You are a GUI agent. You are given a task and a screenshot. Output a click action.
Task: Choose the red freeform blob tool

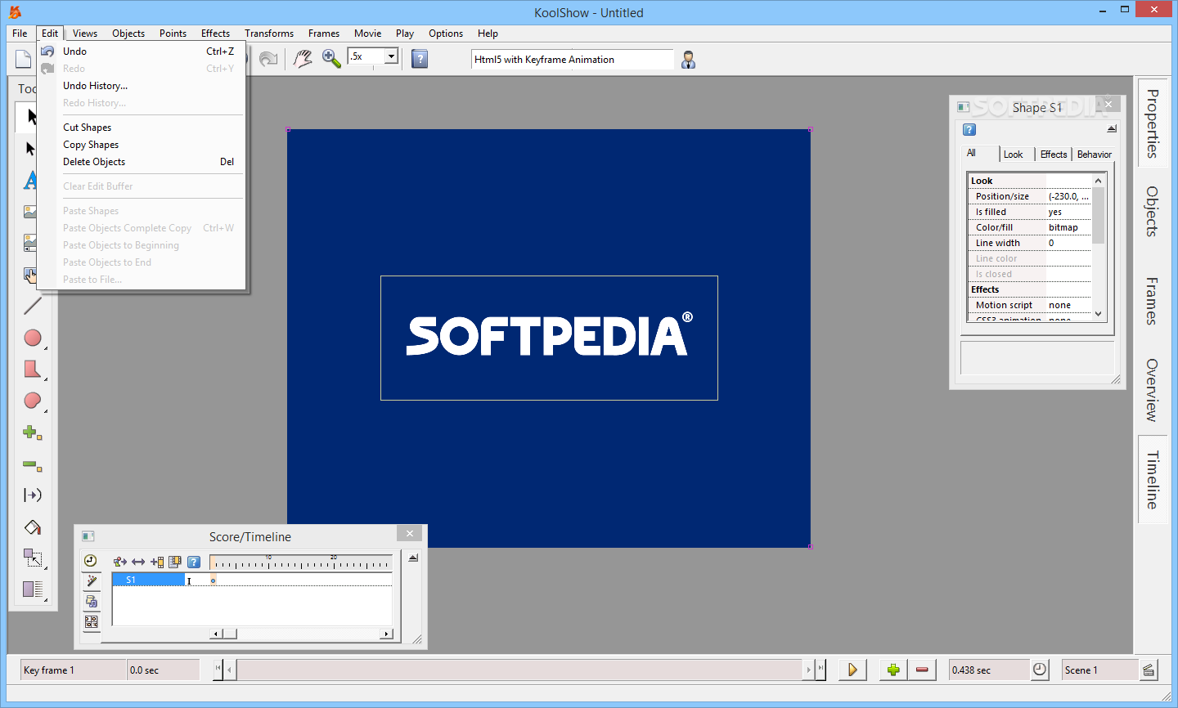(33, 401)
